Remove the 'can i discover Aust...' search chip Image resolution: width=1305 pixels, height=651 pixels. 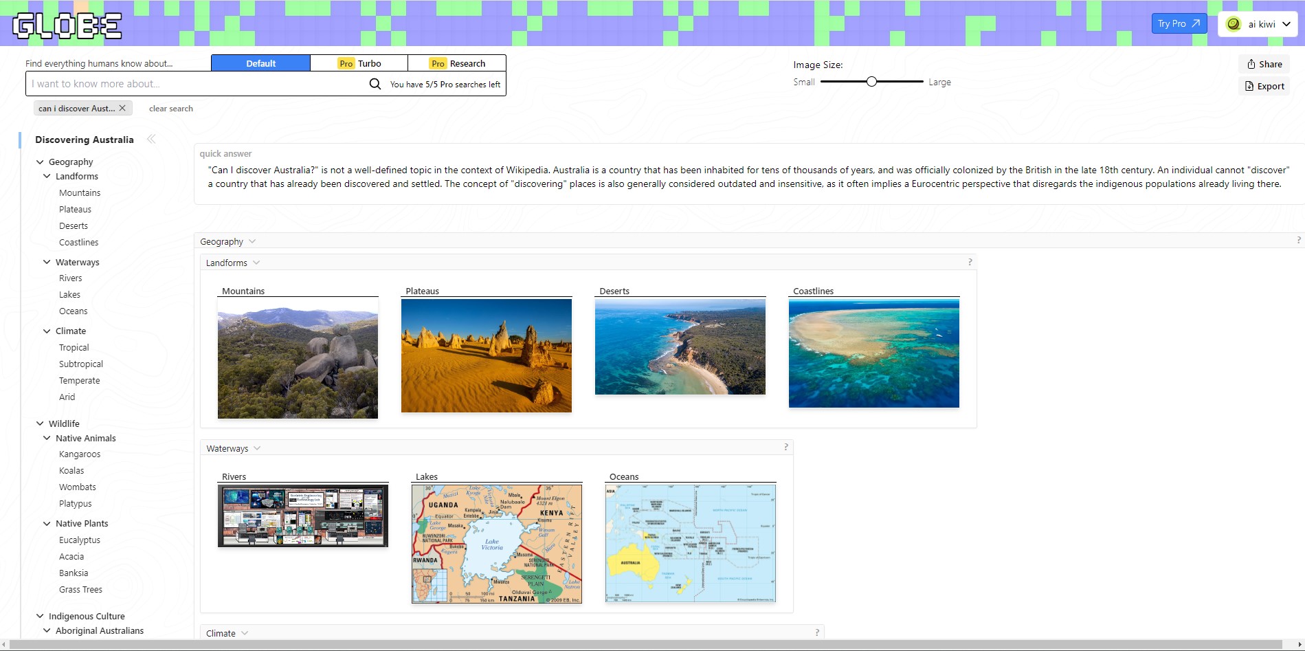coord(122,108)
